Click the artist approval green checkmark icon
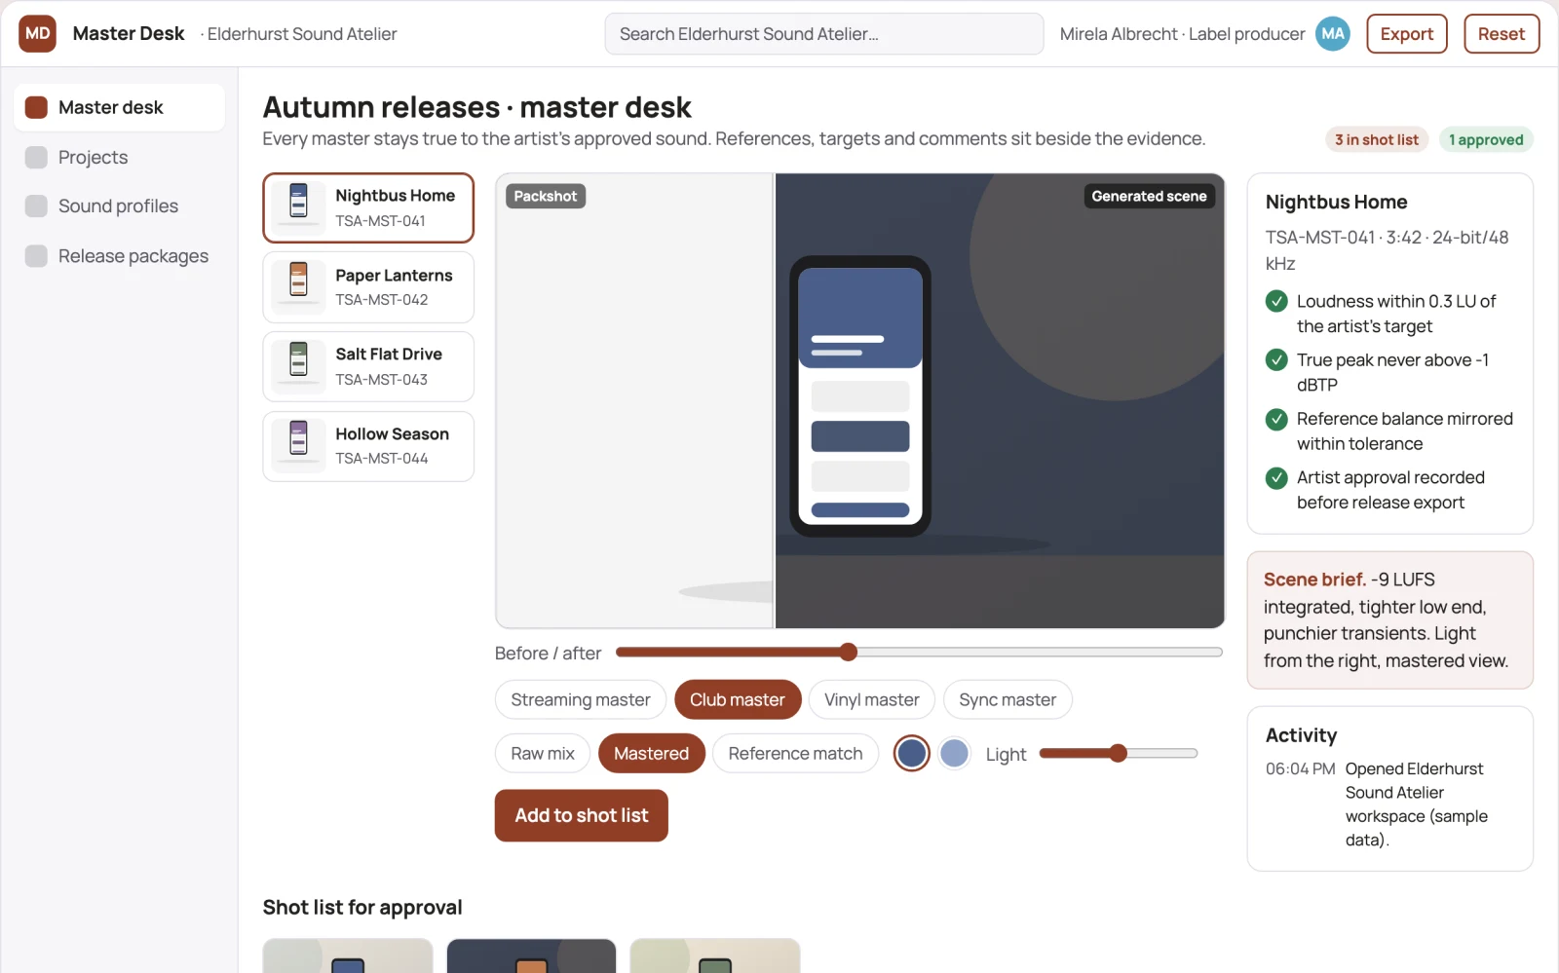The height and width of the screenshot is (973, 1559). pos(1276,478)
